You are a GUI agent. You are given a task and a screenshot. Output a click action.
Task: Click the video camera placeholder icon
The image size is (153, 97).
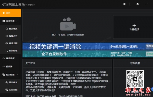68,24
